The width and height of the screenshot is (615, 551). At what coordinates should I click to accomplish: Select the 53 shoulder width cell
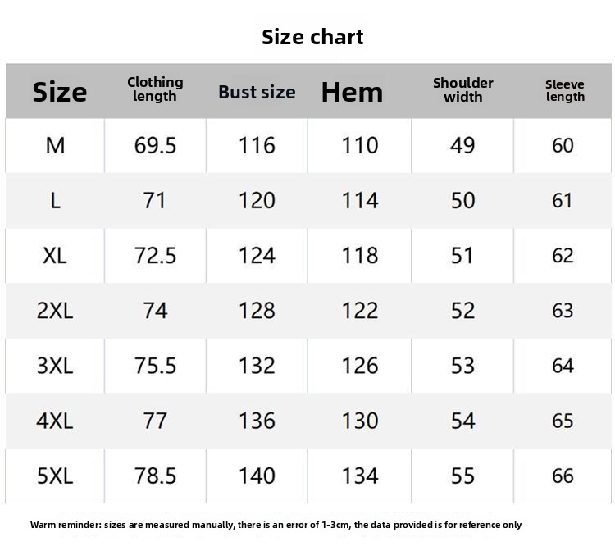[462, 366]
